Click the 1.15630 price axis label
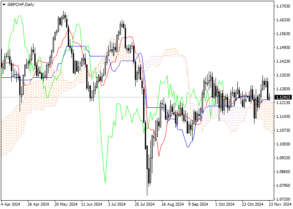The width and height of the screenshot is (293, 209). point(283,34)
